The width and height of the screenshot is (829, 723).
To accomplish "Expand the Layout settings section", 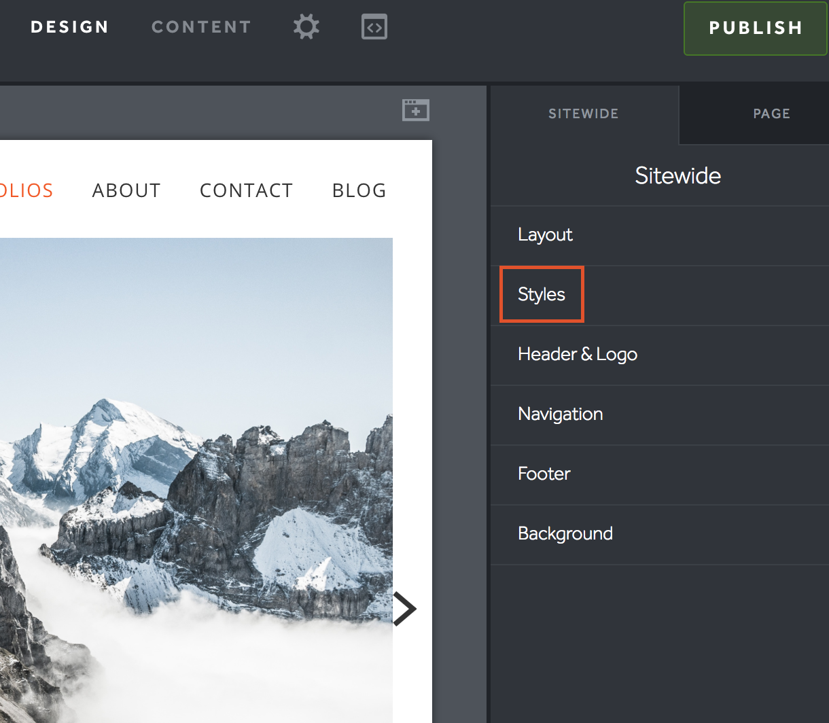I will (x=545, y=235).
